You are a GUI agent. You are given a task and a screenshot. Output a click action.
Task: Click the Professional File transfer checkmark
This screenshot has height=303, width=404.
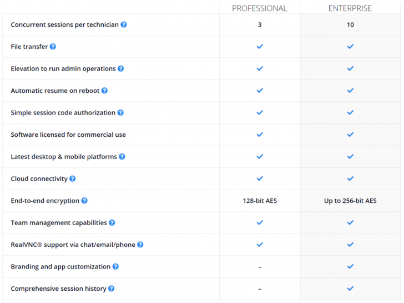260,47
